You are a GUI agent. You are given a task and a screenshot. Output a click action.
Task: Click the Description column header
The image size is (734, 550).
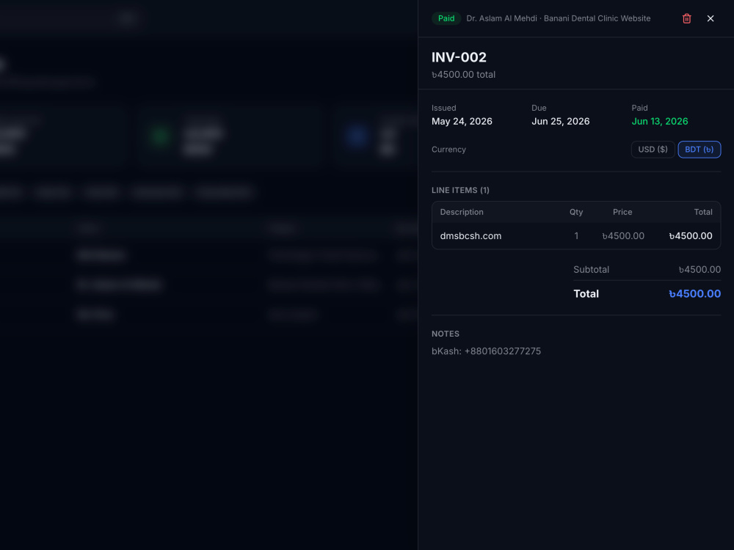coord(462,212)
